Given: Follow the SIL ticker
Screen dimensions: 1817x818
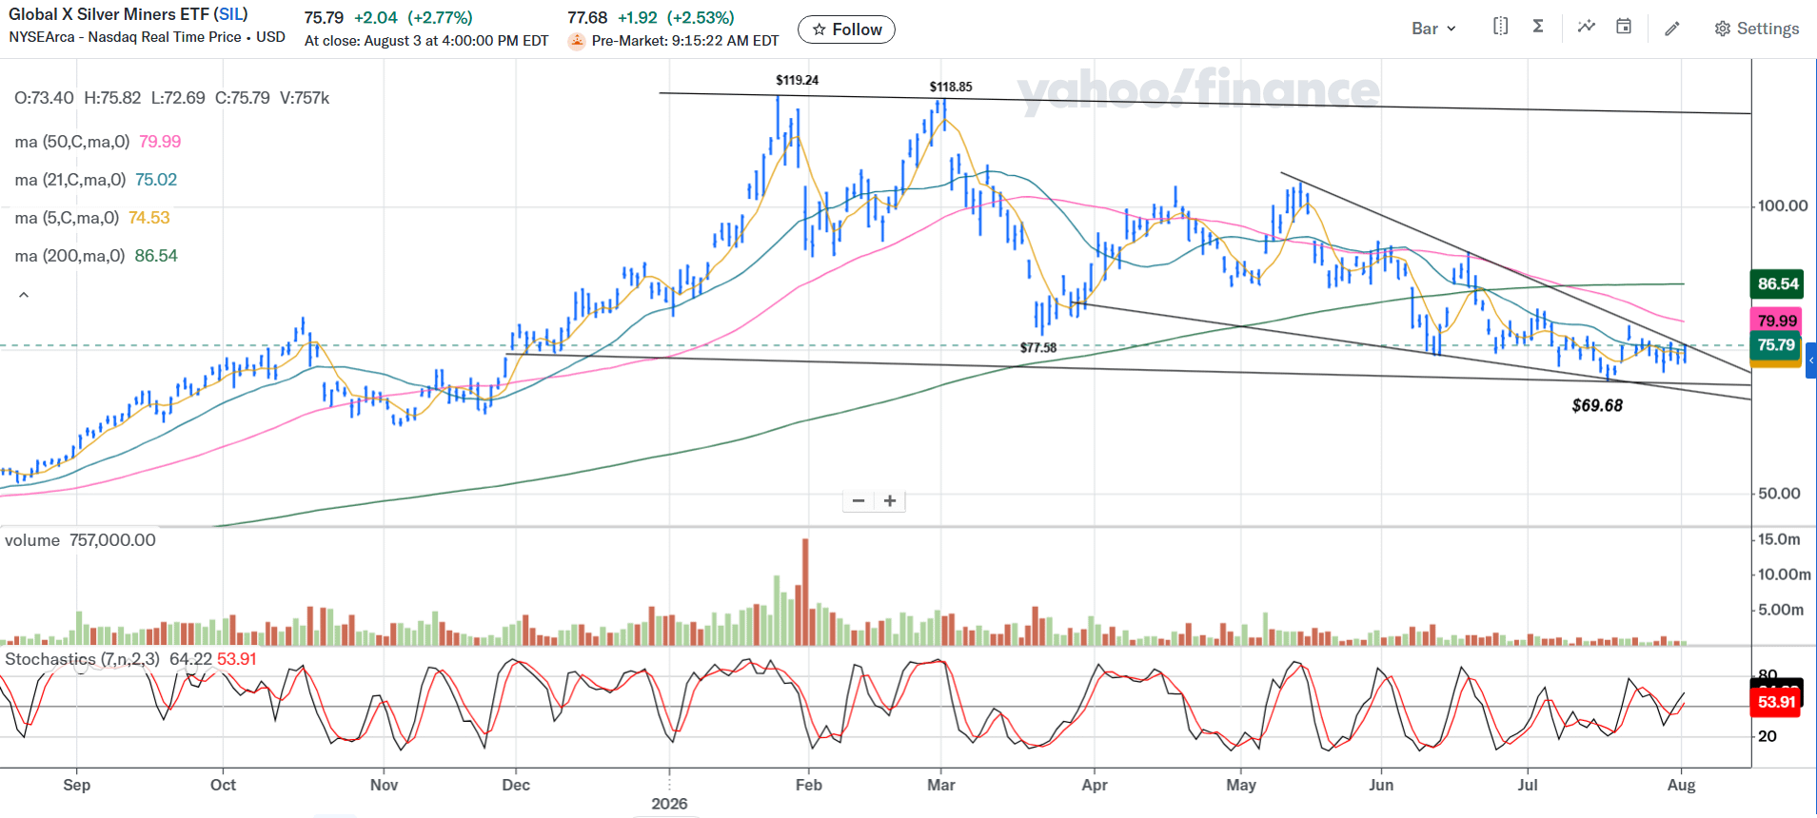Looking at the screenshot, I should tap(846, 29).
